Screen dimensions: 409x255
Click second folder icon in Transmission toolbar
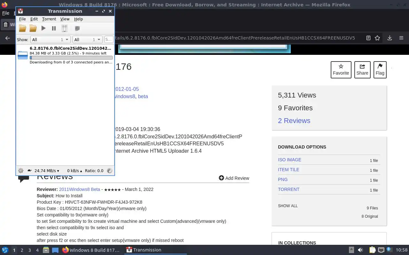tap(33, 28)
